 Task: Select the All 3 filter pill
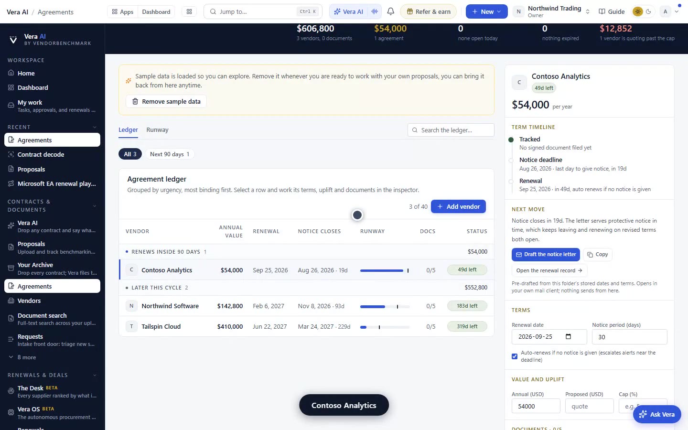tap(130, 154)
